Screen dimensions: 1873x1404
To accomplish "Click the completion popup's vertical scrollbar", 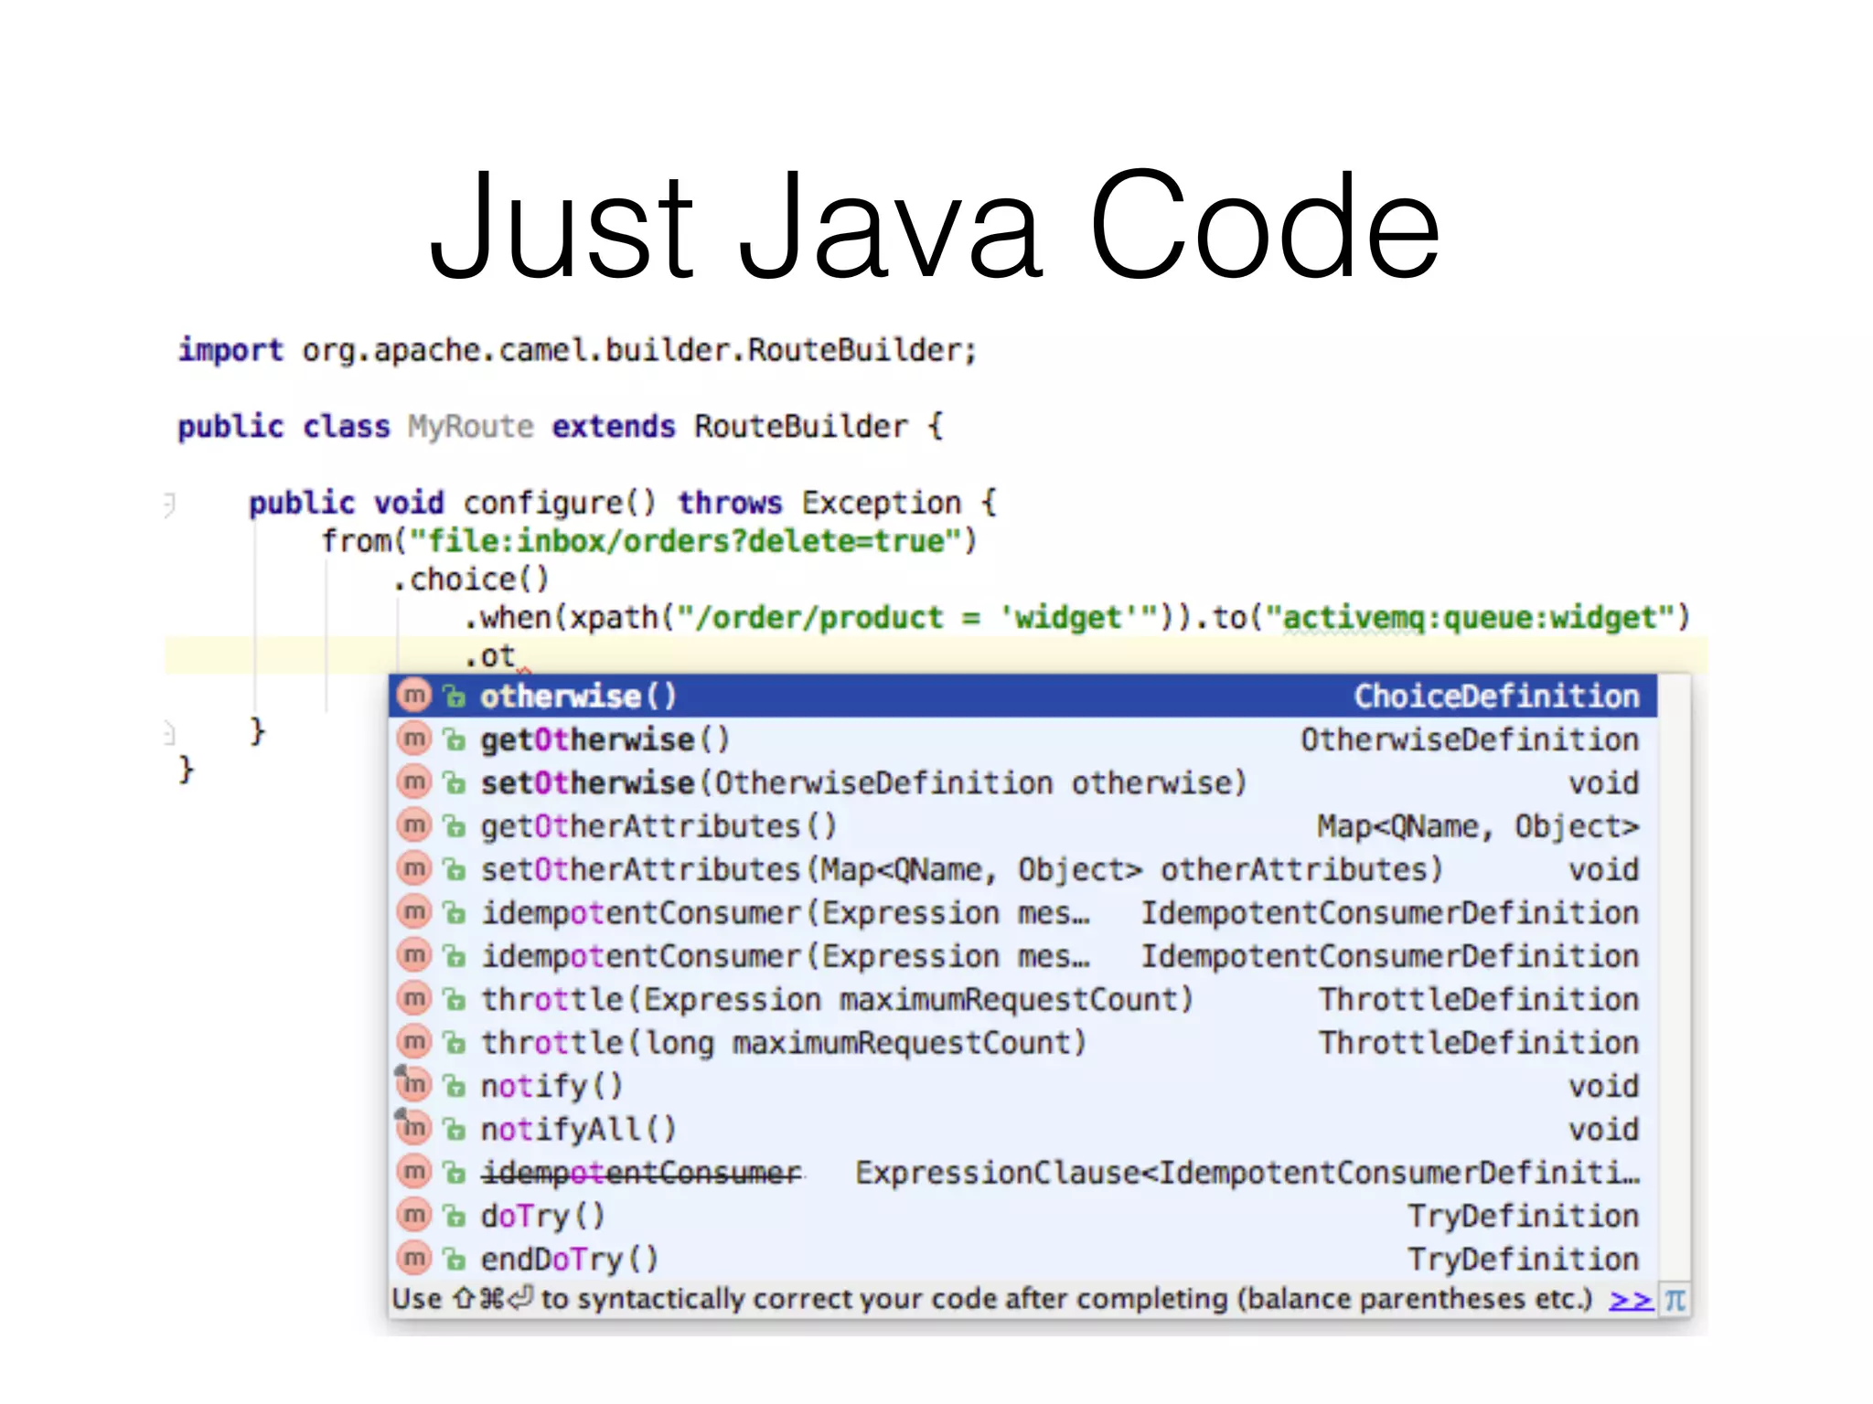I will [x=1674, y=978].
